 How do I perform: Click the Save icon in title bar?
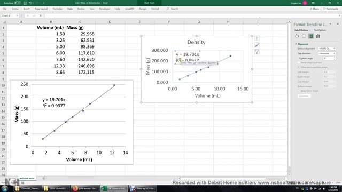(25, 3)
